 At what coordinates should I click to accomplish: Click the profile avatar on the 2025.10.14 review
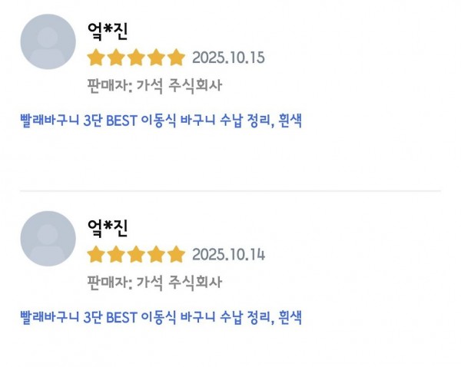[x=48, y=239]
